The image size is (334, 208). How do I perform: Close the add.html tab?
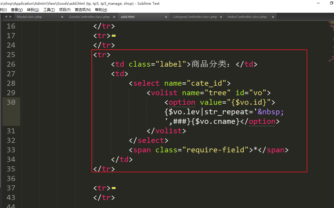click(166, 17)
